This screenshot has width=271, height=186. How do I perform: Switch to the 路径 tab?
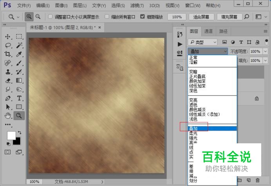coord(223,31)
